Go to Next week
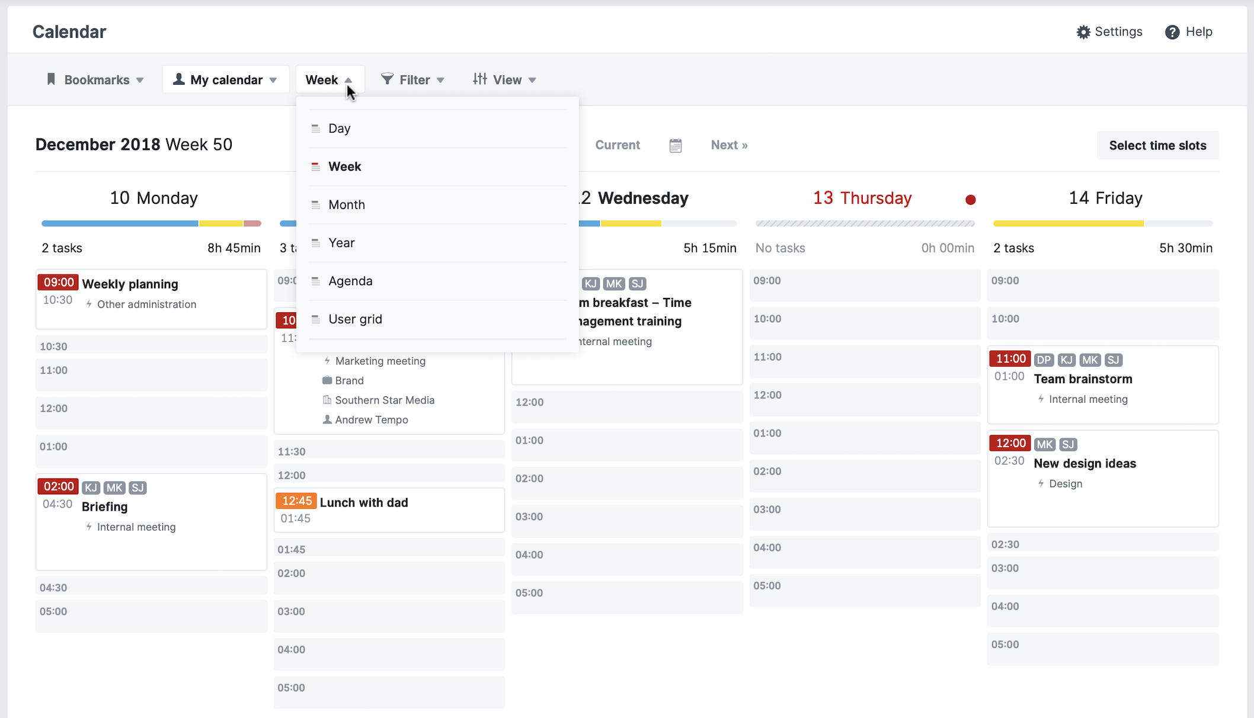Image resolution: width=1254 pixels, height=718 pixels. click(x=729, y=145)
